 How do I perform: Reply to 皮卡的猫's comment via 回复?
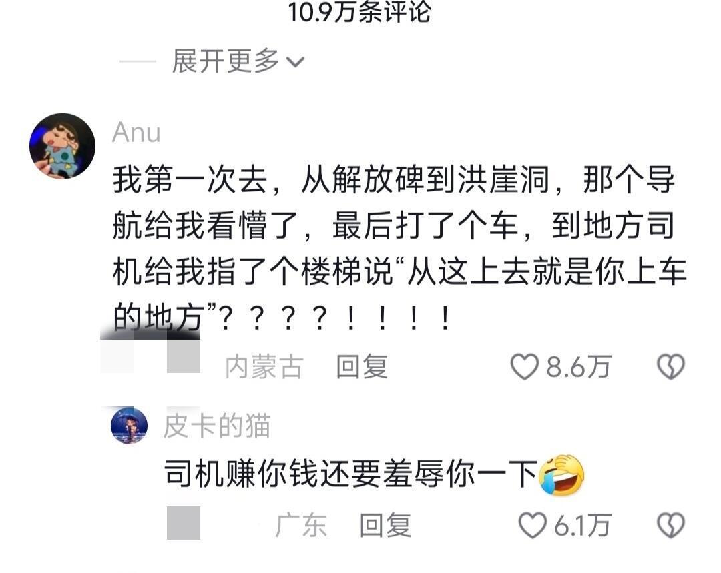pyautogui.click(x=385, y=525)
